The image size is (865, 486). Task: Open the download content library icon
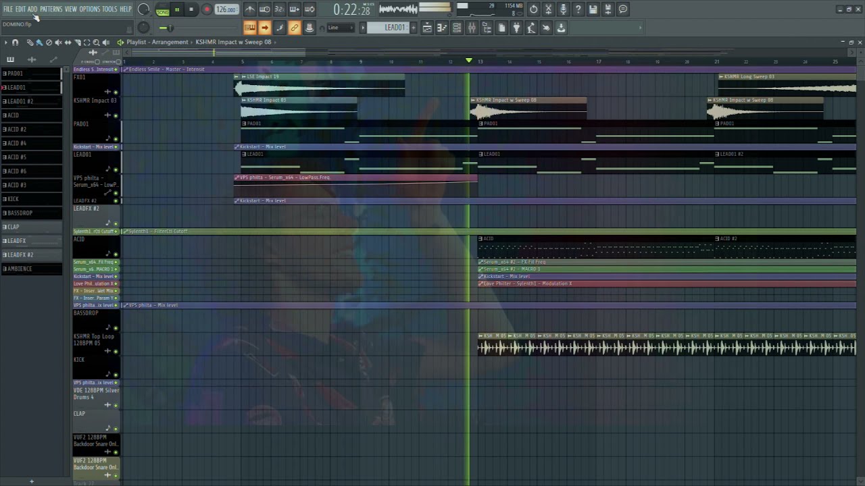tap(561, 28)
